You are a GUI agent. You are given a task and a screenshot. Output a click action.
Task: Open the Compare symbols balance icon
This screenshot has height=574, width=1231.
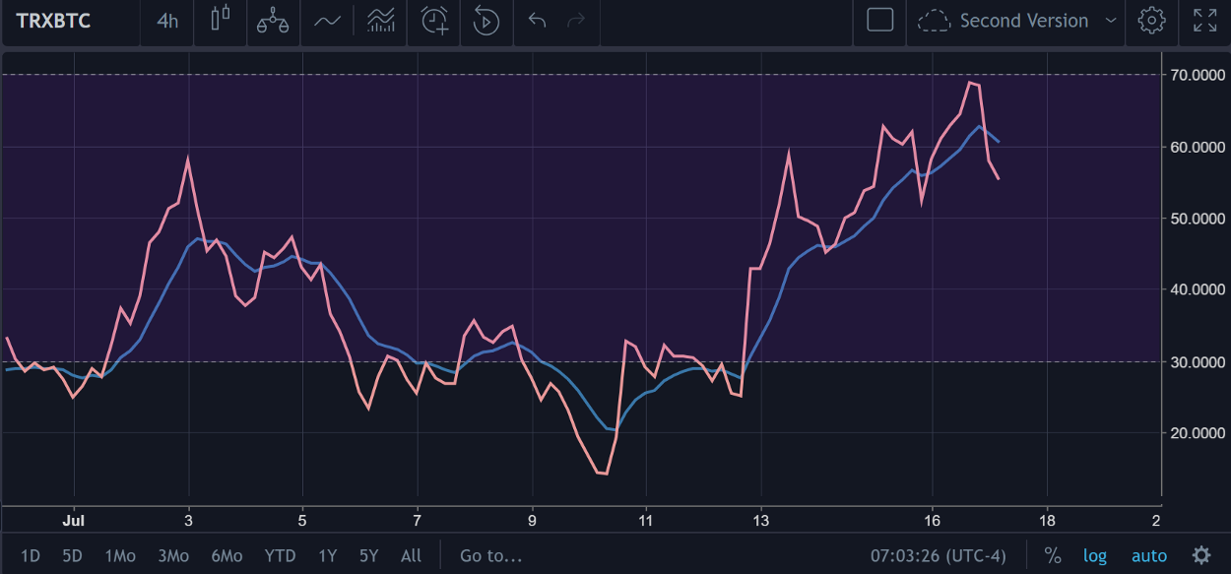click(273, 20)
